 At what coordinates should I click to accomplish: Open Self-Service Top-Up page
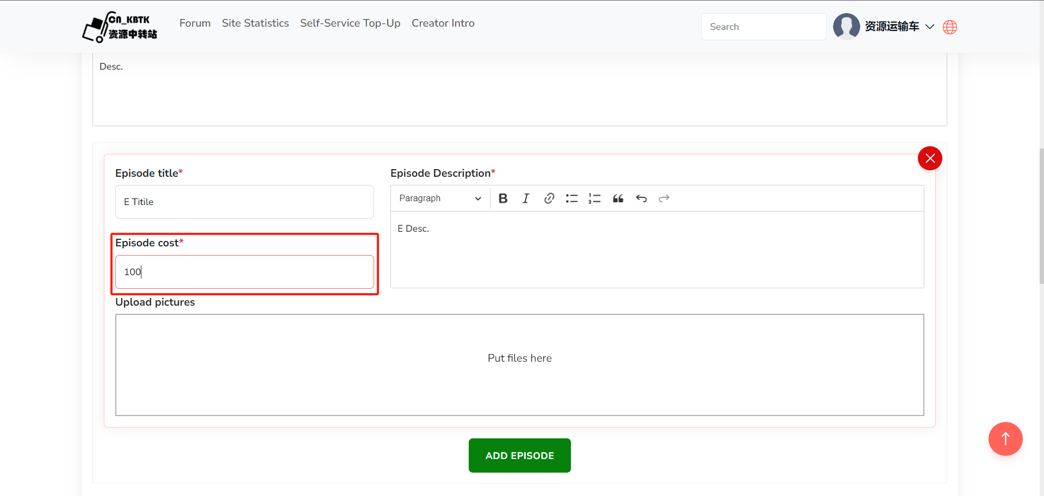(x=350, y=23)
